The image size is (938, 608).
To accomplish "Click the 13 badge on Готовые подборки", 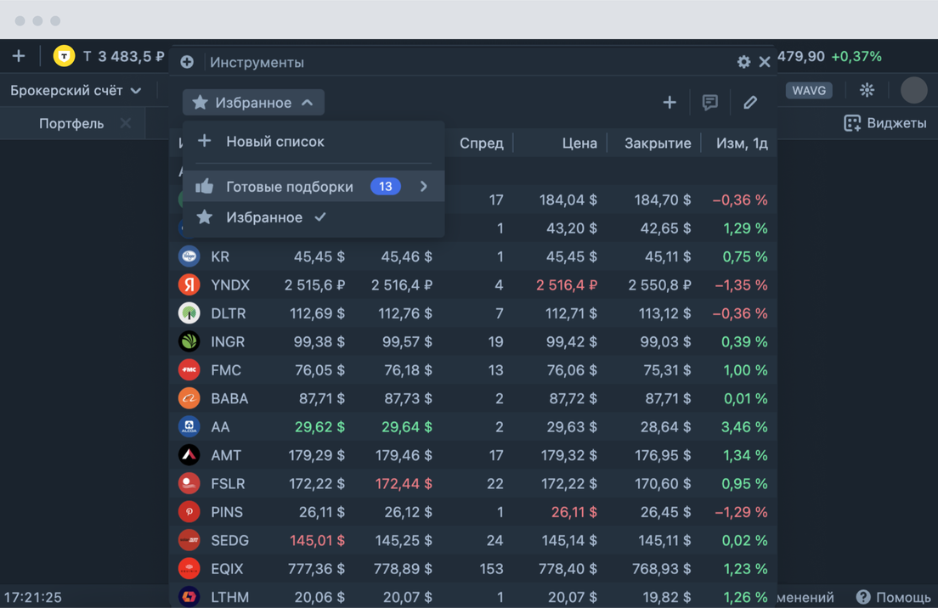I will tap(385, 187).
